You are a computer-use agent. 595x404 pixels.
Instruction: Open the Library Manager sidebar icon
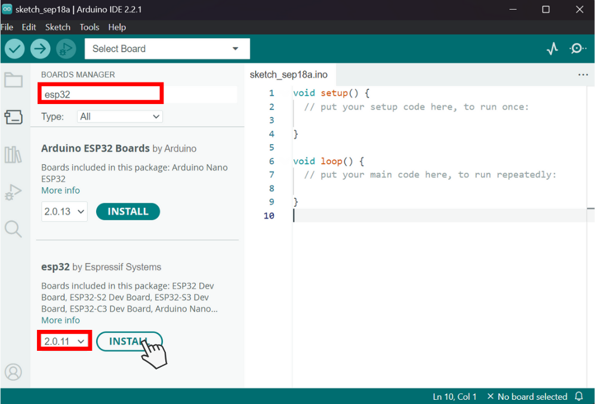coord(13,155)
